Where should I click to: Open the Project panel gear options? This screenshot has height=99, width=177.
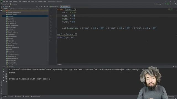click(45, 7)
